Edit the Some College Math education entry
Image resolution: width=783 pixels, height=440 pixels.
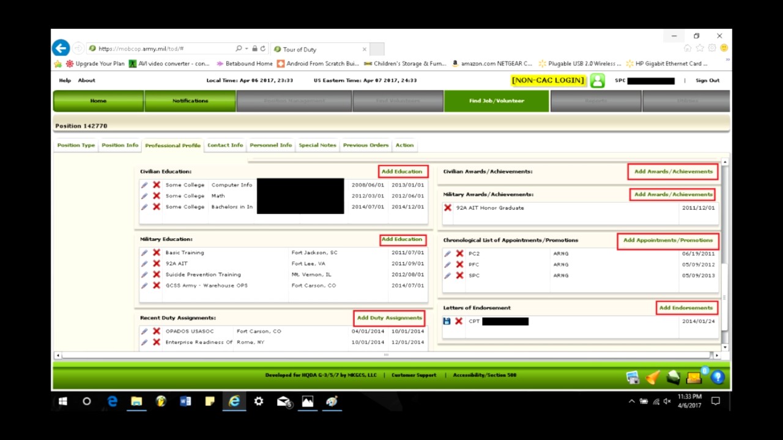(144, 196)
